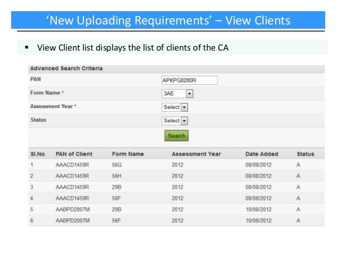Select row 1 with form 56G
This screenshot has width=339, height=255.
(176, 165)
